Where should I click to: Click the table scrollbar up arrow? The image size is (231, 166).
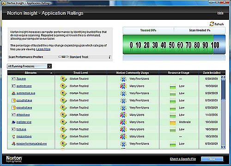click(223, 77)
